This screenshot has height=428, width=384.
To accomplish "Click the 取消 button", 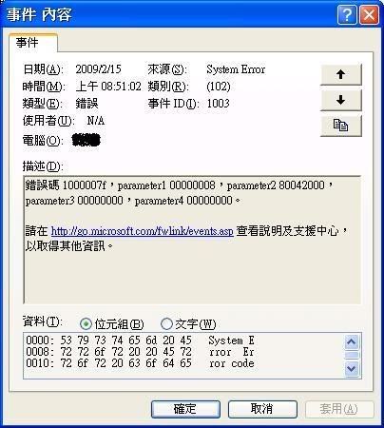I will 262,409.
